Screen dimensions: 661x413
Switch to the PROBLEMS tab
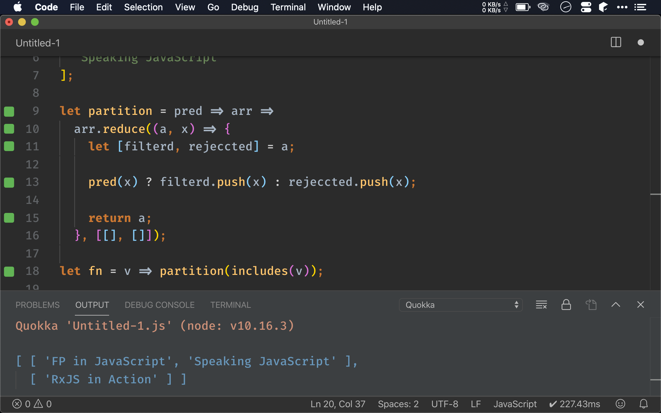(37, 305)
